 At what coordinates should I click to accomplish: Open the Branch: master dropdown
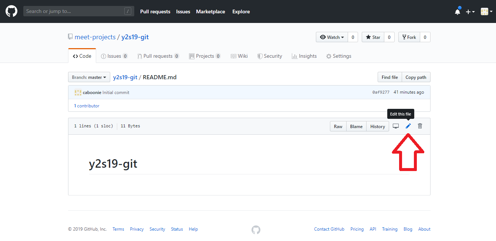click(89, 77)
